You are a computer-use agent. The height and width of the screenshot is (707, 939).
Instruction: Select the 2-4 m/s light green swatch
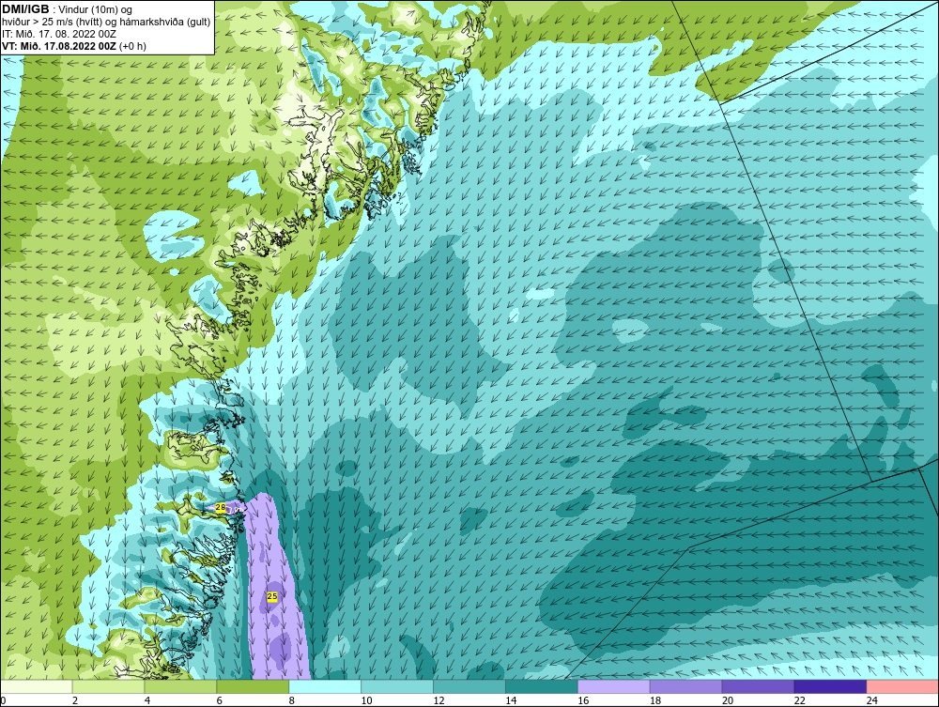click(x=108, y=686)
